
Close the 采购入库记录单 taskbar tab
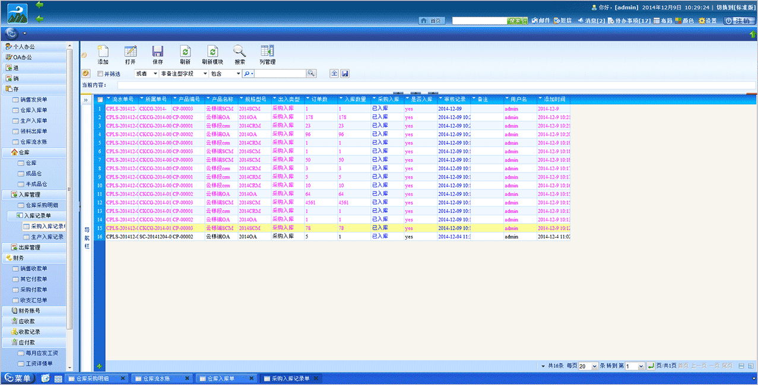315,378
